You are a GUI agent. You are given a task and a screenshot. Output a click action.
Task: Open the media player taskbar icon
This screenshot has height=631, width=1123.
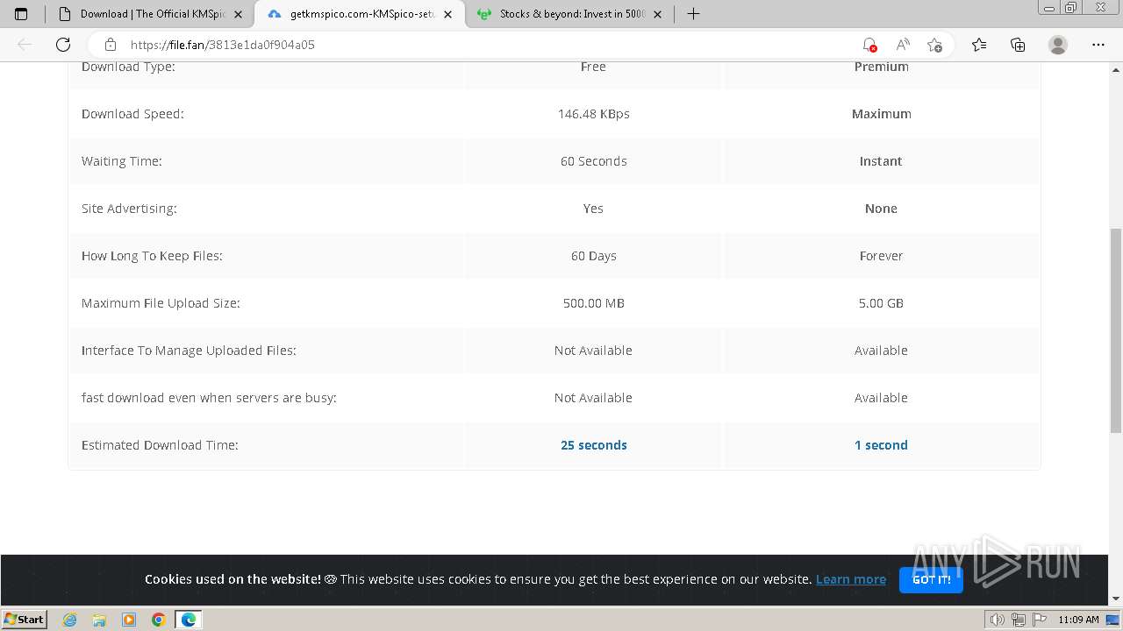coord(129,620)
